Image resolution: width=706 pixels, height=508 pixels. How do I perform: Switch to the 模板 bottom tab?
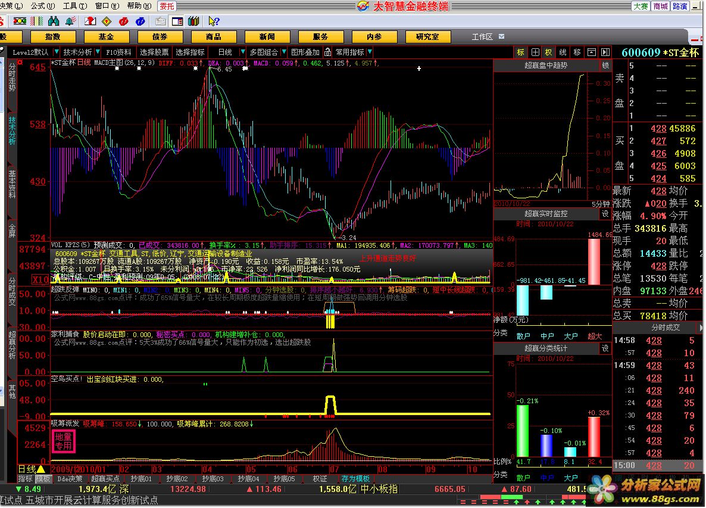pyautogui.click(x=43, y=479)
